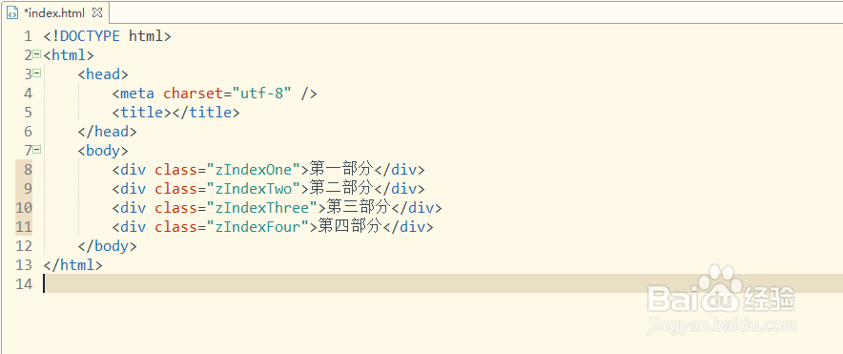Click line number 1 in the gutter

(x=28, y=36)
